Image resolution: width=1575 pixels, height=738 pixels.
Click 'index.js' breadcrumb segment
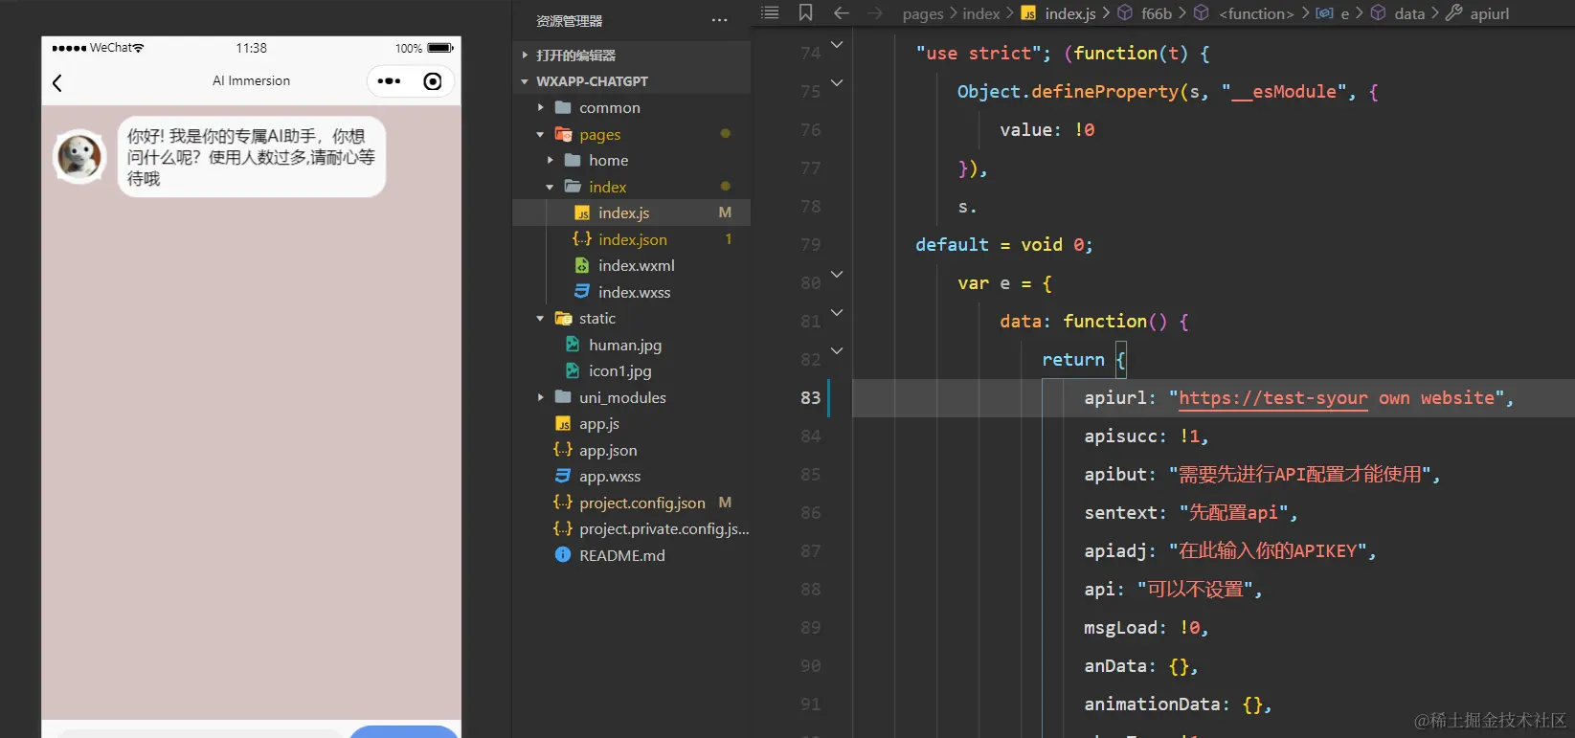(x=1069, y=13)
